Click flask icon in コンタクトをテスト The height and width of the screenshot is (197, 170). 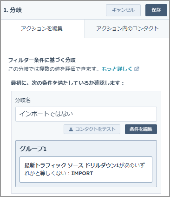point(71,129)
